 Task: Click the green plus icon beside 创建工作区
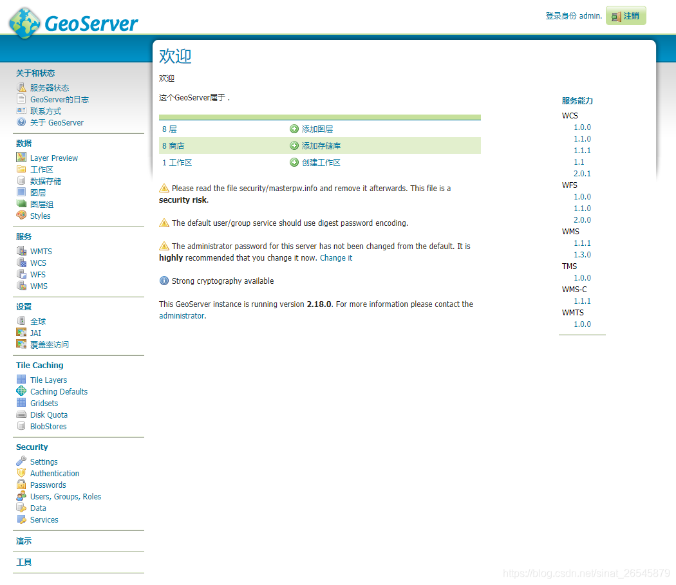click(x=294, y=163)
